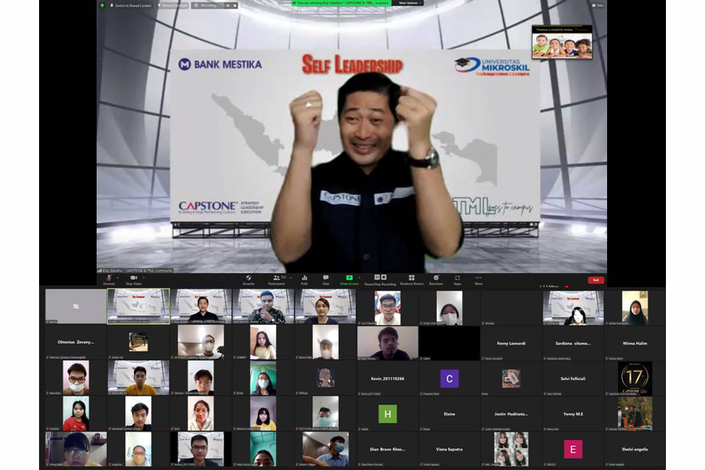Select the Shelvi angella participant tile
Screen dimensions: 705x470
click(635, 449)
